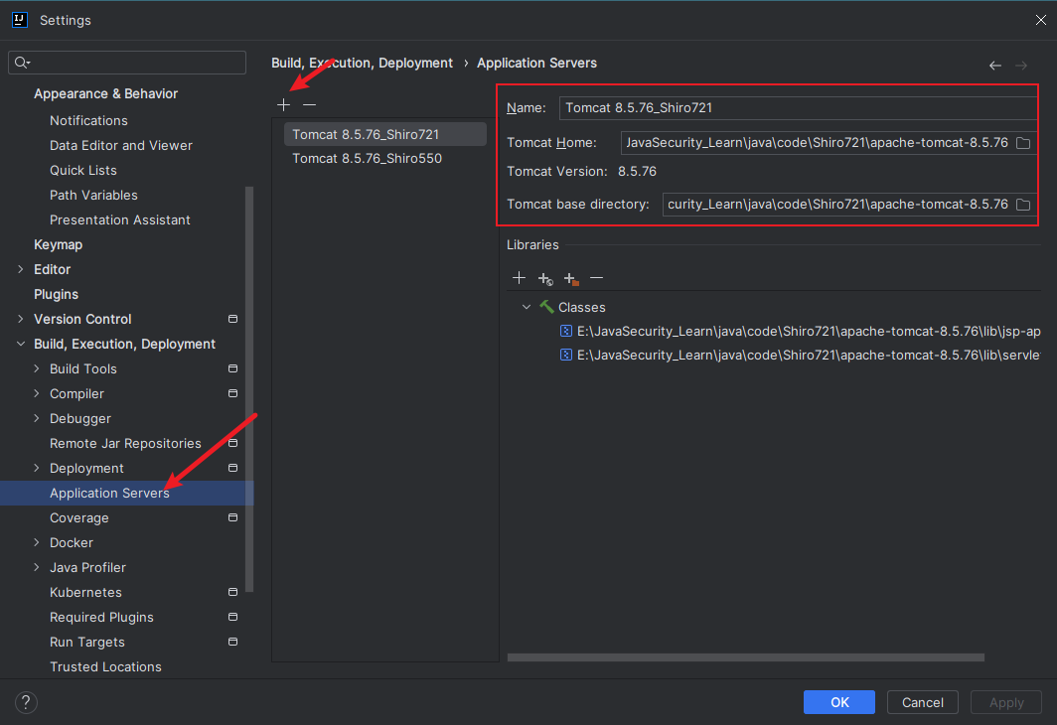This screenshot has width=1057, height=725.
Task: Select Path Variables settings page
Action: pos(93,196)
